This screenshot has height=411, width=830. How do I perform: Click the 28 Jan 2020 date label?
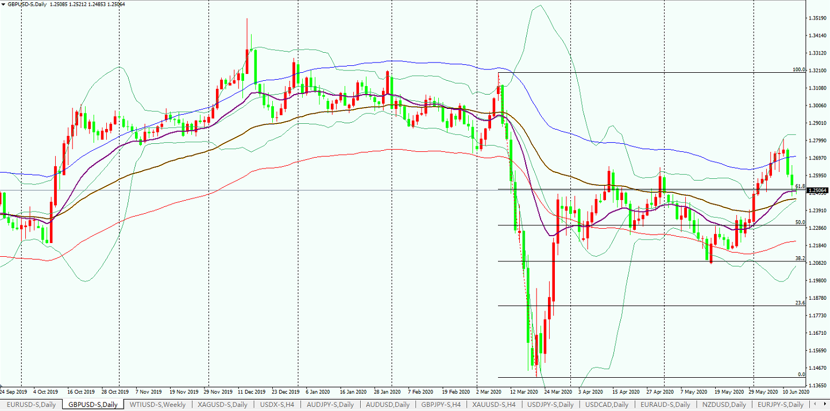coord(387,392)
